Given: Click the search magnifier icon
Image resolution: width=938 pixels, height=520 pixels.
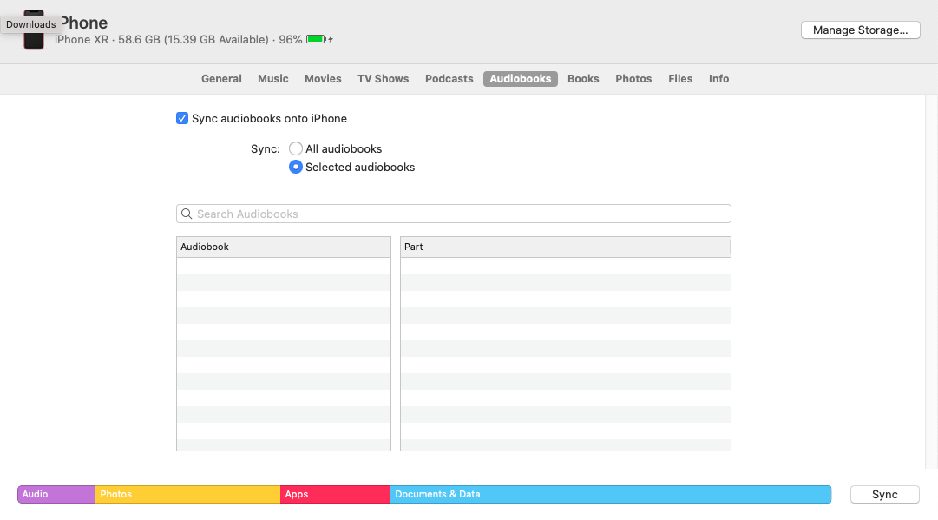Looking at the screenshot, I should pyautogui.click(x=187, y=214).
